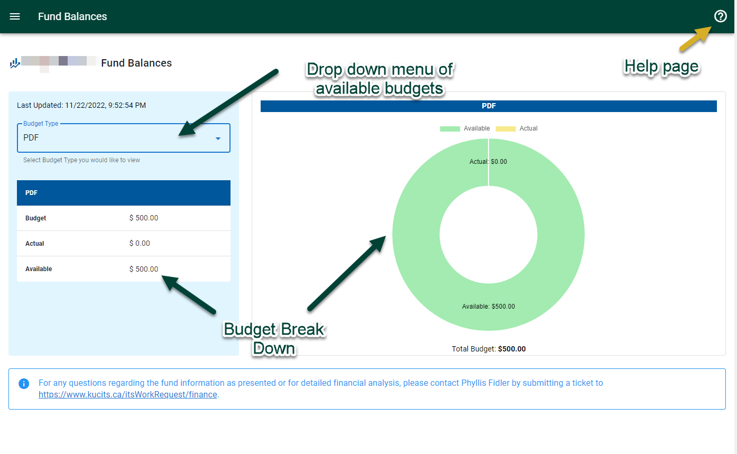This screenshot has width=737, height=454.
Task: Open the hamburger navigation menu
Action: (x=15, y=16)
